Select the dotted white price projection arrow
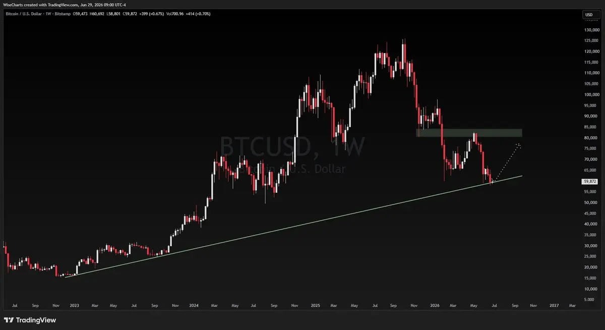Screen dimensions: 605x330 pyautogui.click(x=508, y=162)
